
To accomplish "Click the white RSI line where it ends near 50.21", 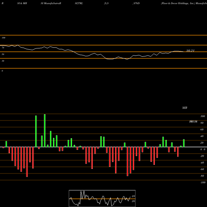I will [183, 52].
